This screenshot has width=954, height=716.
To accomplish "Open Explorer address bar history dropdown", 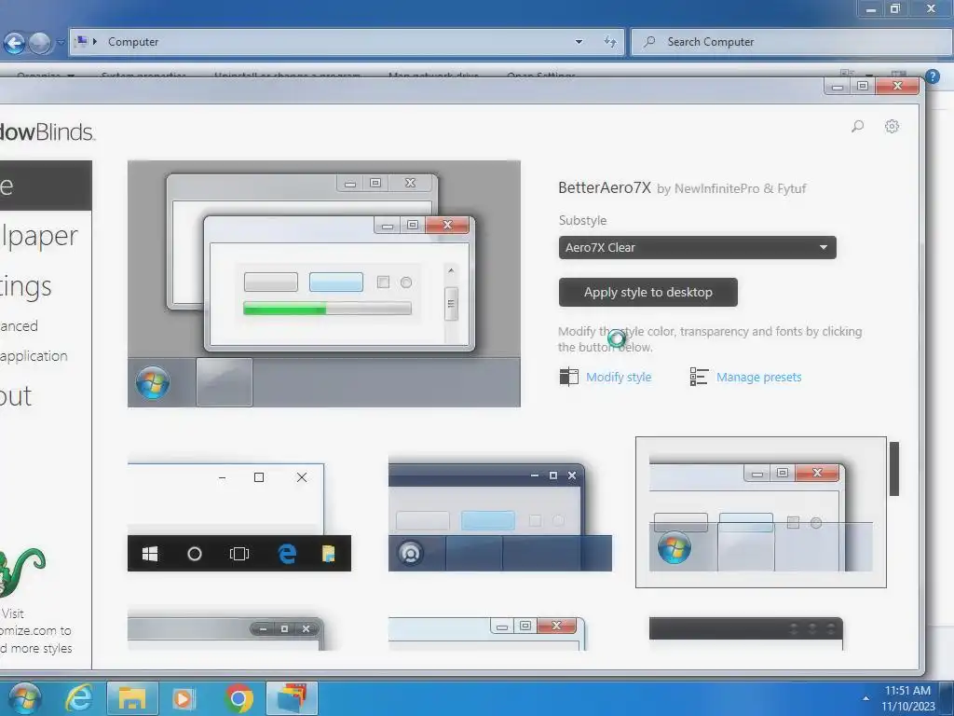I will pyautogui.click(x=579, y=42).
